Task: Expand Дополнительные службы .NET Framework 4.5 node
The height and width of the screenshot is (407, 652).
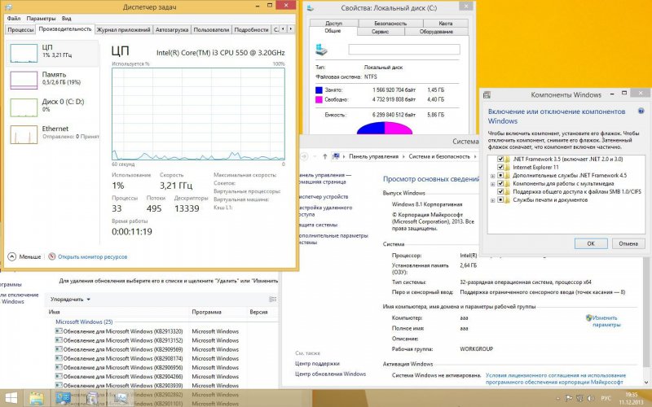Action: point(493,176)
